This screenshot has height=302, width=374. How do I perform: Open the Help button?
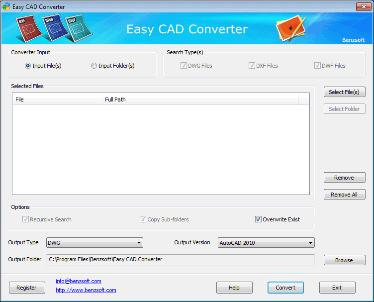(x=234, y=288)
